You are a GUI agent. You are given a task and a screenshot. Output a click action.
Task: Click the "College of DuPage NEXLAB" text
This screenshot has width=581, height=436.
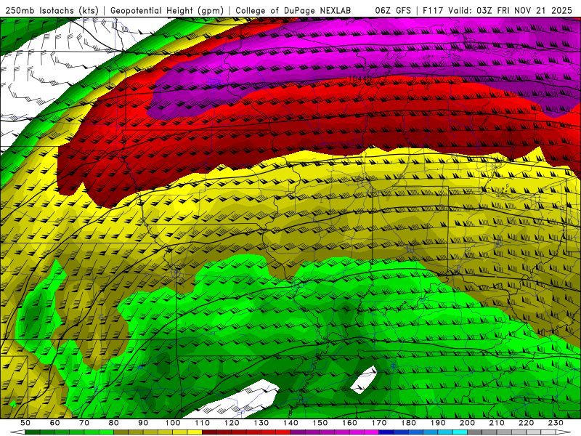tap(293, 11)
